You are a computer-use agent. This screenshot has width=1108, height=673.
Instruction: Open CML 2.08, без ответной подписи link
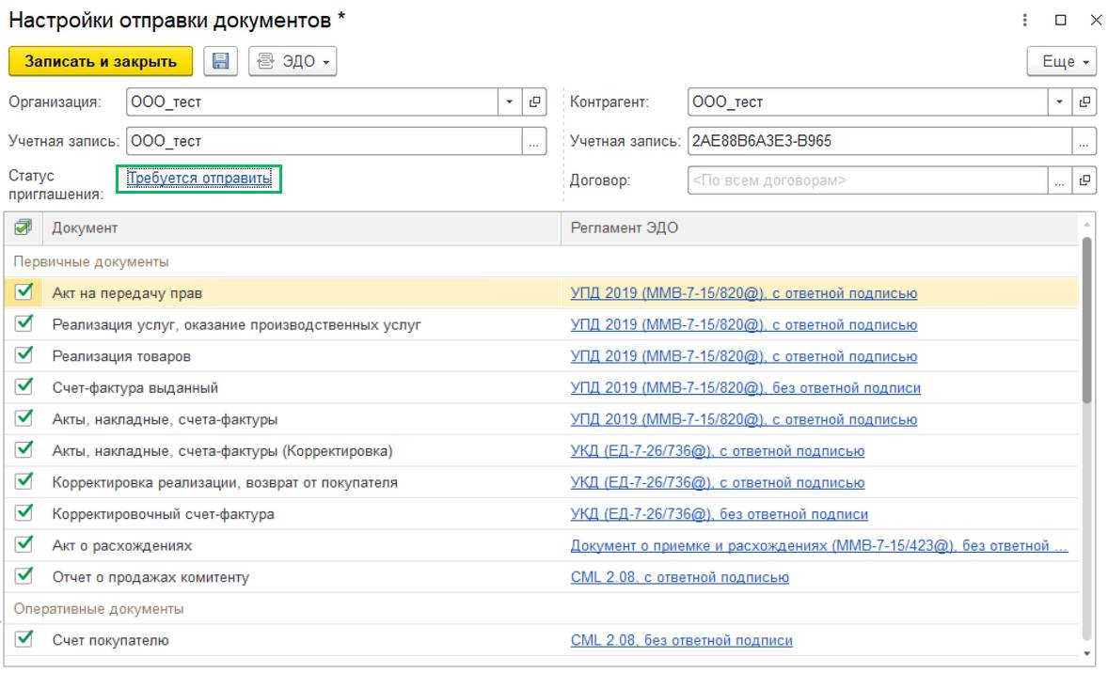click(x=681, y=640)
